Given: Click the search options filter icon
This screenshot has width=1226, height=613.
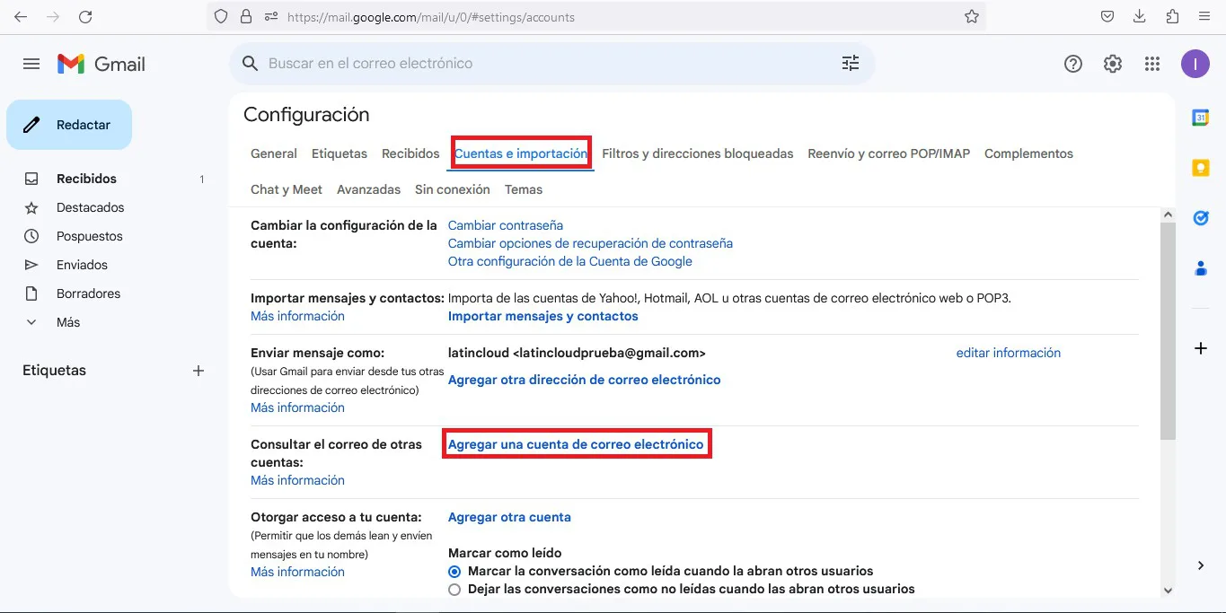Looking at the screenshot, I should click(x=850, y=64).
